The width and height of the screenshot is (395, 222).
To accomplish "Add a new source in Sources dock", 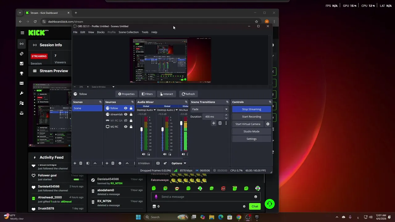I will click(107, 163).
